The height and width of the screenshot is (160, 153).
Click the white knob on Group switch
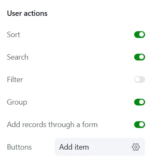click(x=142, y=102)
